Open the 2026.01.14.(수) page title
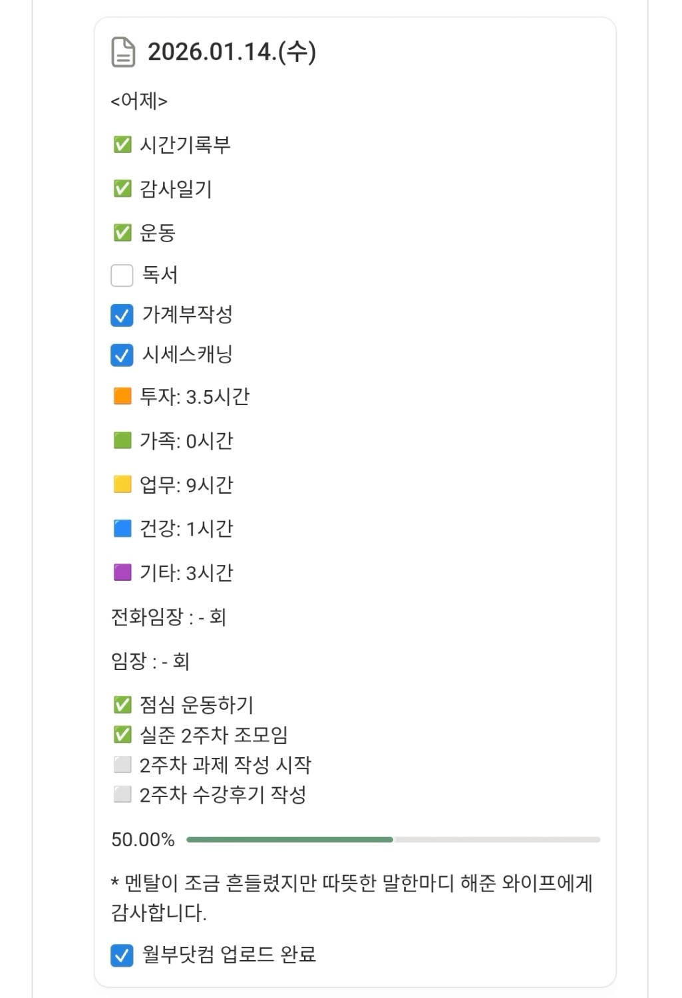The image size is (682, 998). point(232,52)
